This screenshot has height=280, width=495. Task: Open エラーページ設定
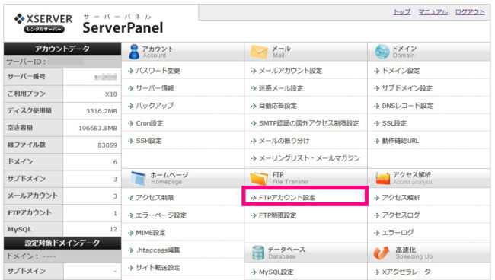coord(161,215)
